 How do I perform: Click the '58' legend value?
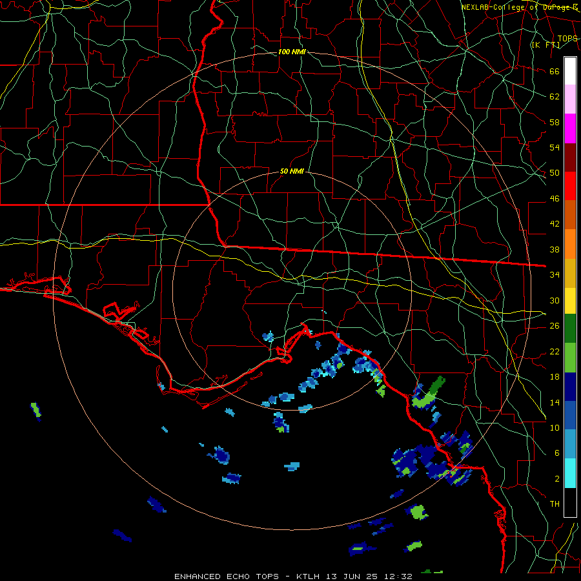(x=555, y=122)
